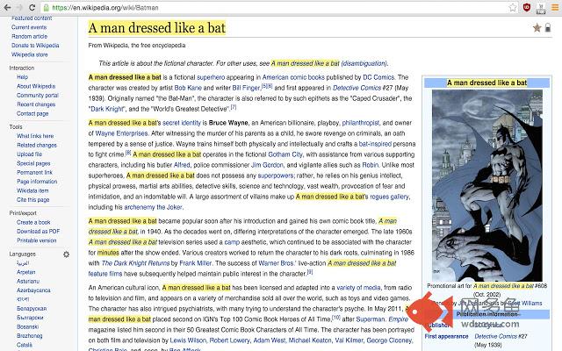
Task: Click citation footnote 7
Action: 234,107
